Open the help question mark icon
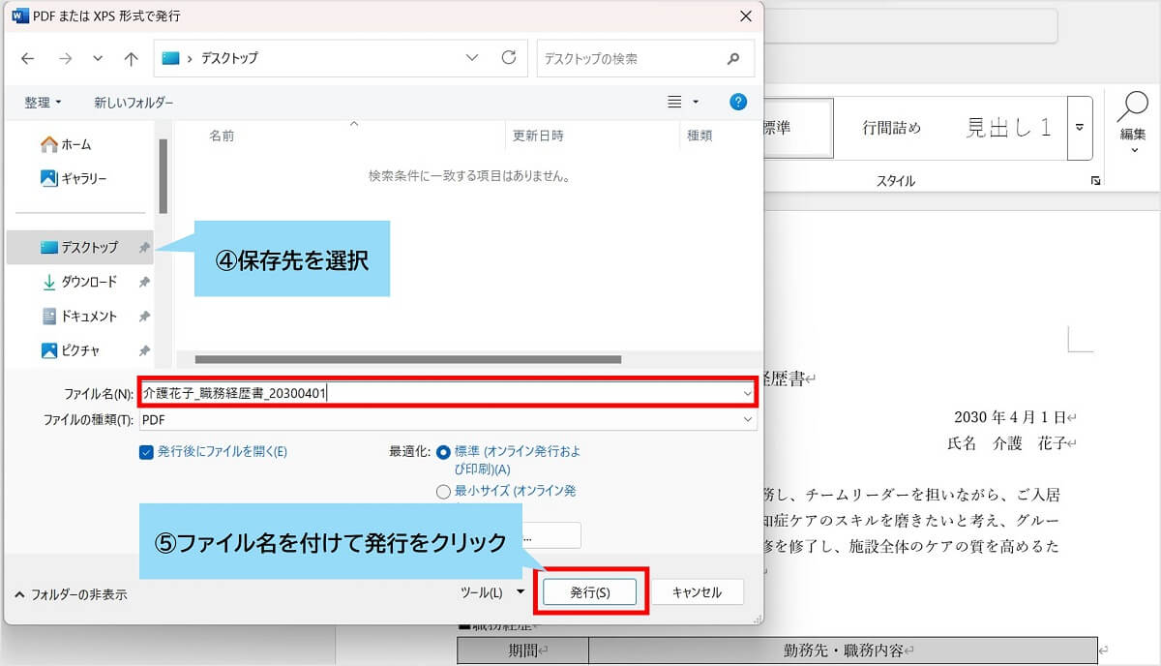 pos(737,102)
